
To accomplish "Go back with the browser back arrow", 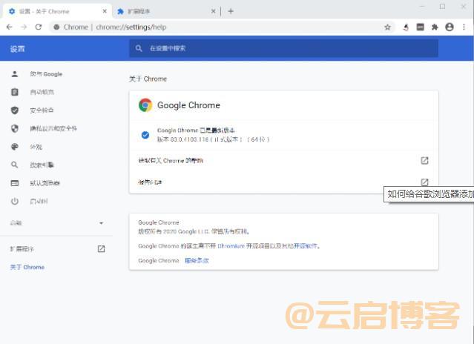I will (10, 27).
